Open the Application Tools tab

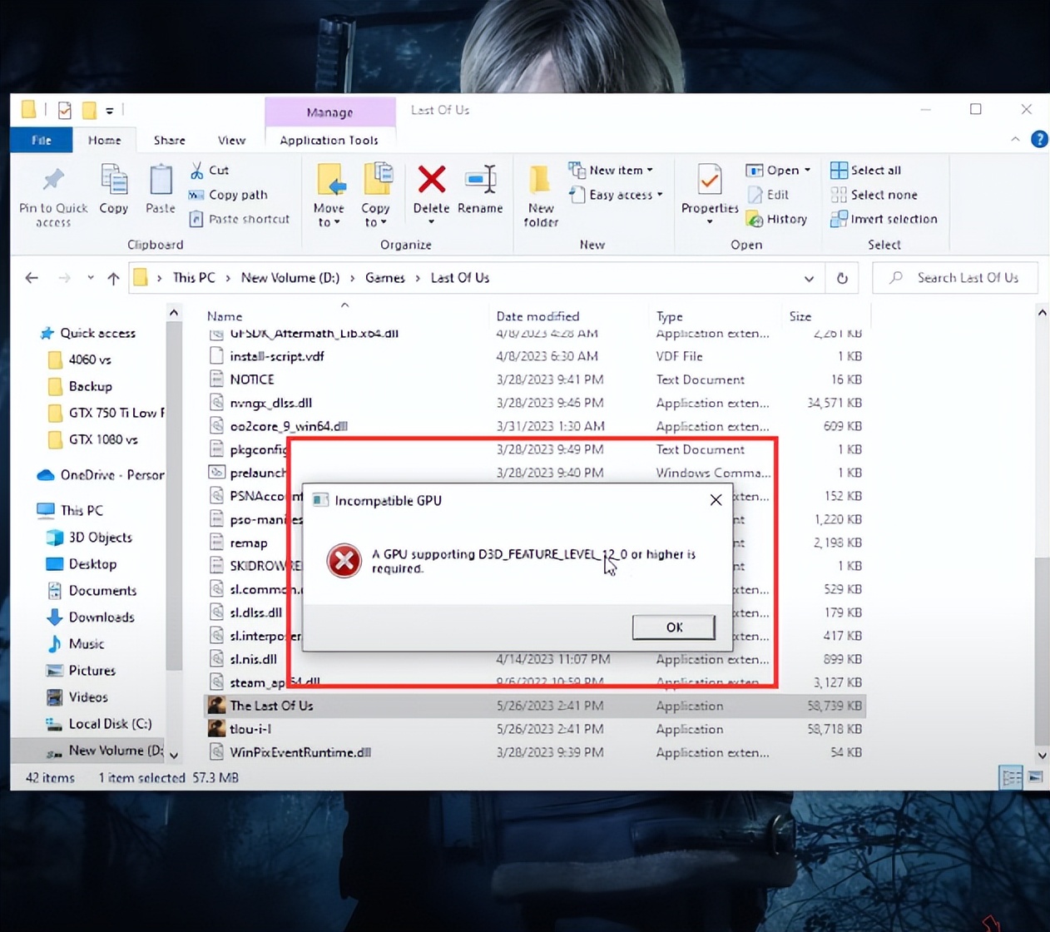pos(329,140)
